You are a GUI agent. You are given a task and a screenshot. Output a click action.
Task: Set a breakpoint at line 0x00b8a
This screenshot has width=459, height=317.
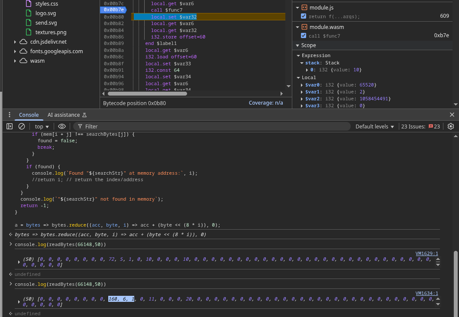click(113, 50)
